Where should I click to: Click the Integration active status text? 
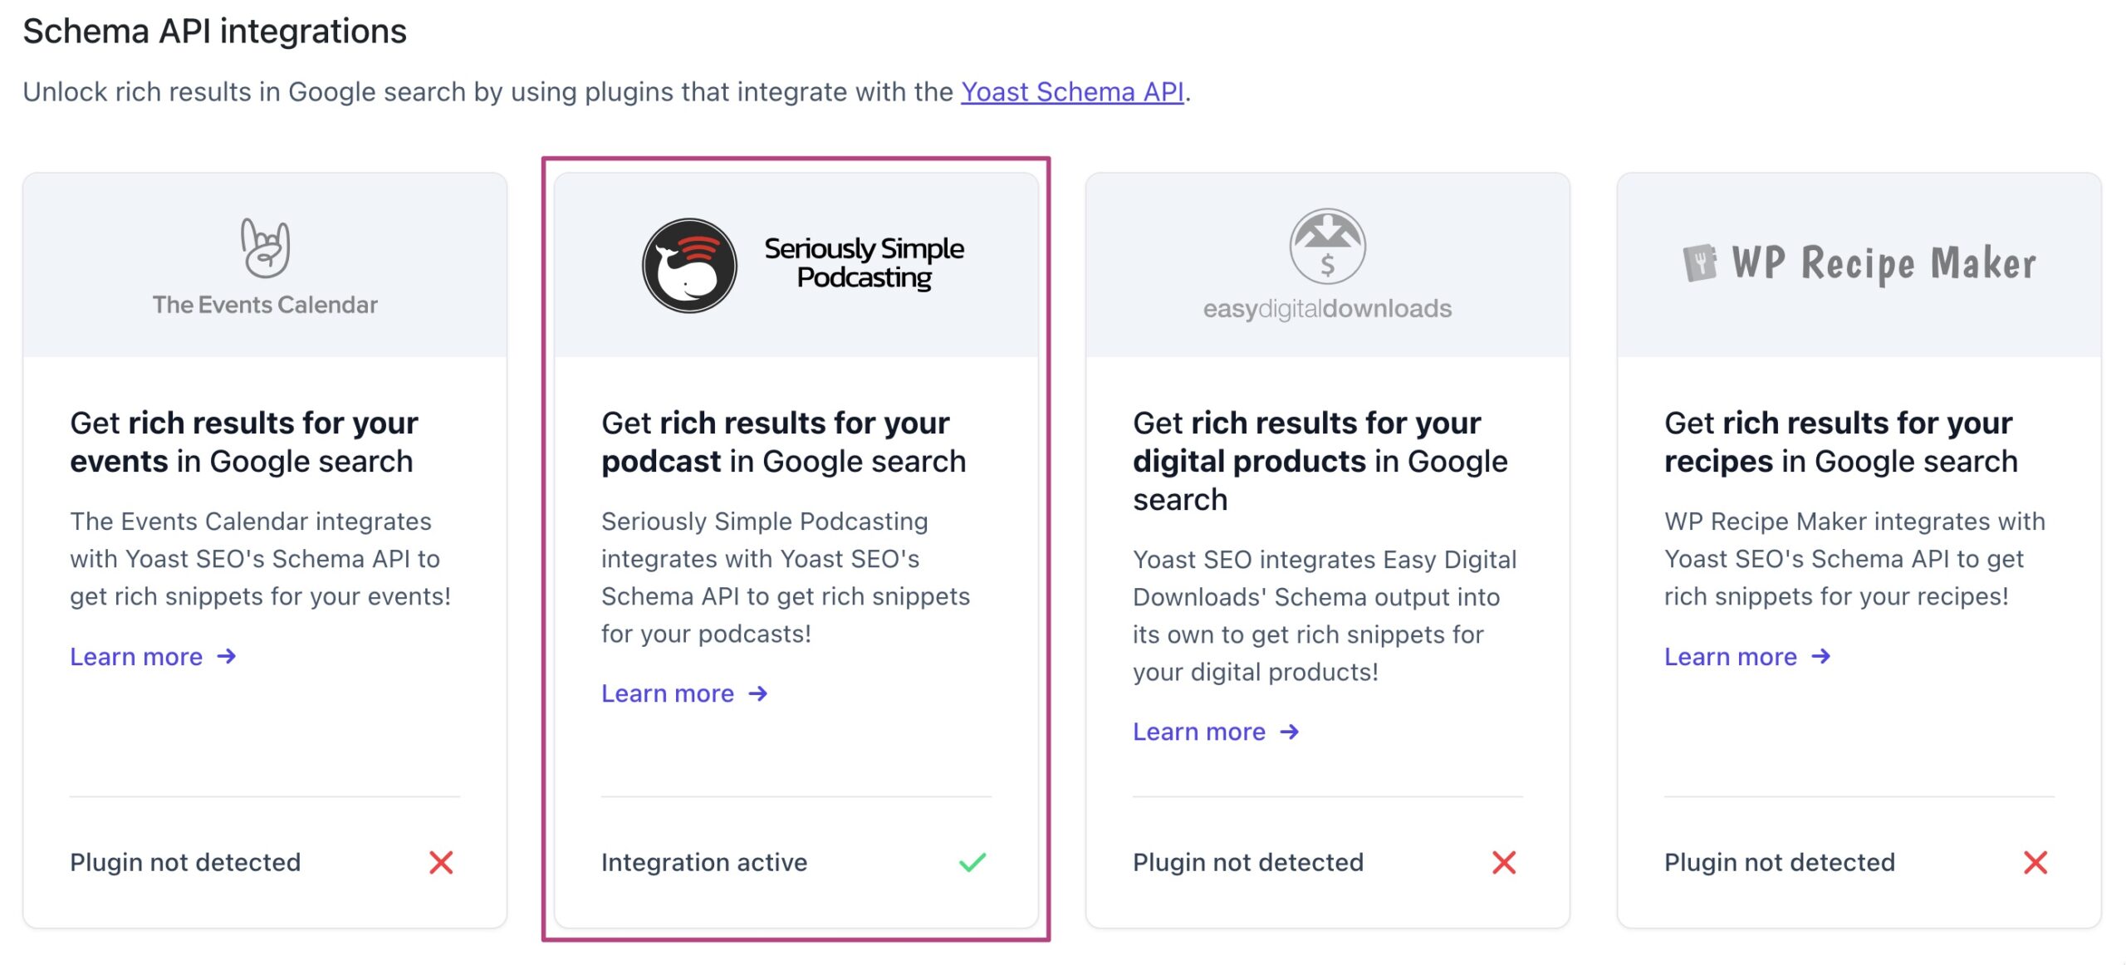click(704, 863)
